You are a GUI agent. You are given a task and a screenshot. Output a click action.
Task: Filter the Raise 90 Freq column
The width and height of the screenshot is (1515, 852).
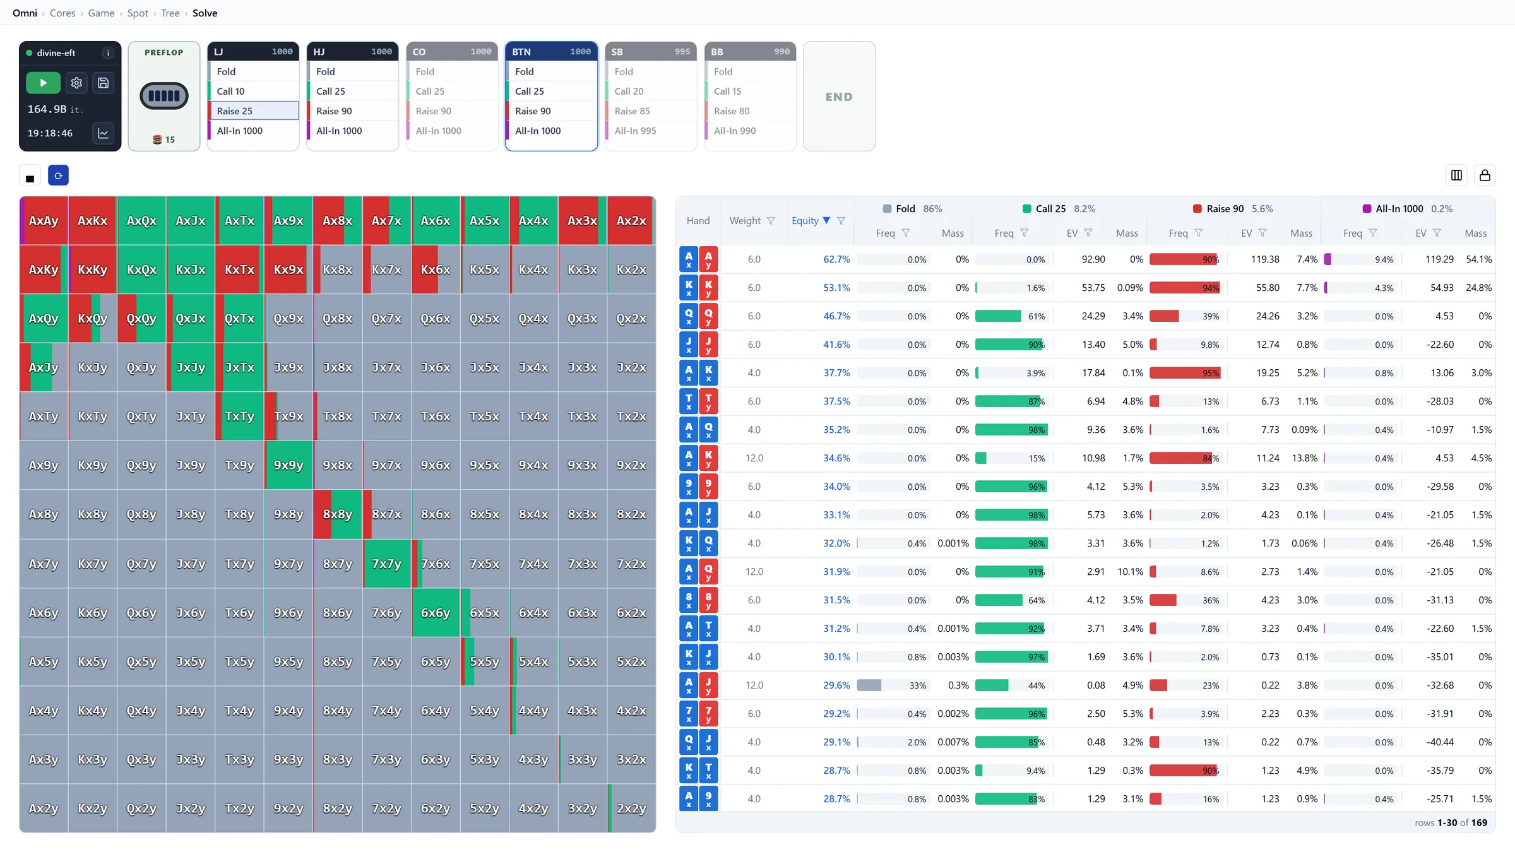tap(1199, 233)
